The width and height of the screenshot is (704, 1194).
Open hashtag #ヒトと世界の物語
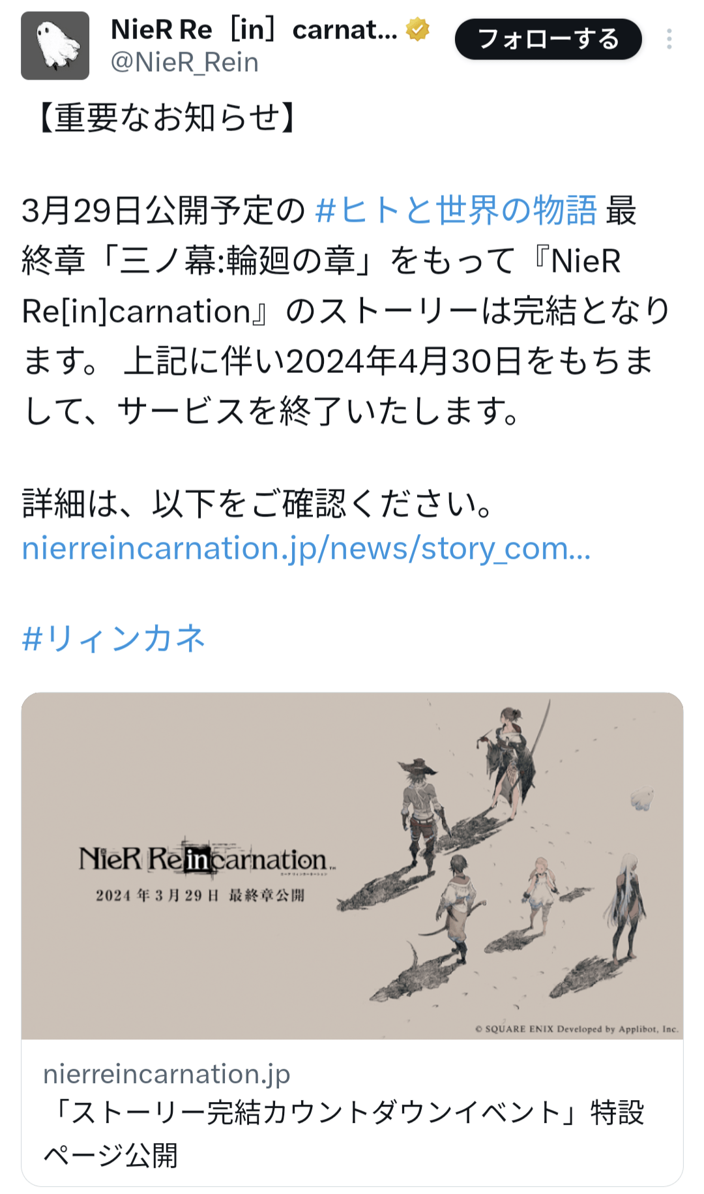[x=456, y=211]
